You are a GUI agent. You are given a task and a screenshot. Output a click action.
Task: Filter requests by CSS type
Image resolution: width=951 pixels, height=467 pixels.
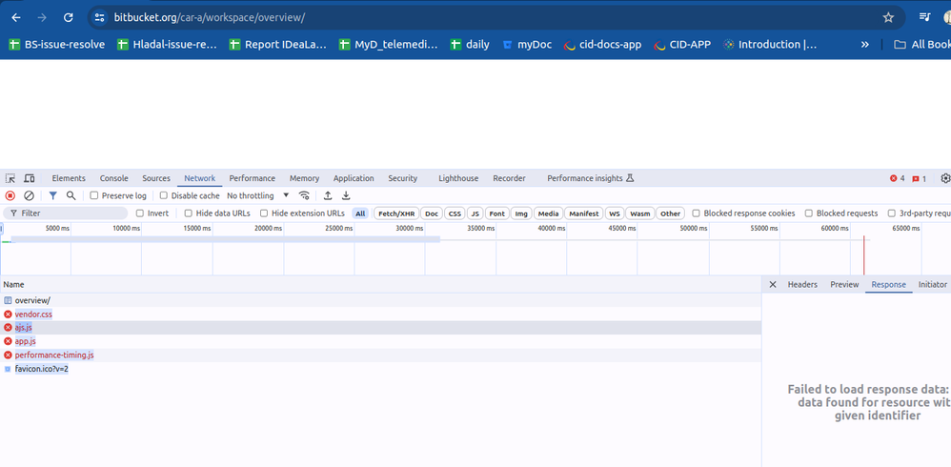455,213
